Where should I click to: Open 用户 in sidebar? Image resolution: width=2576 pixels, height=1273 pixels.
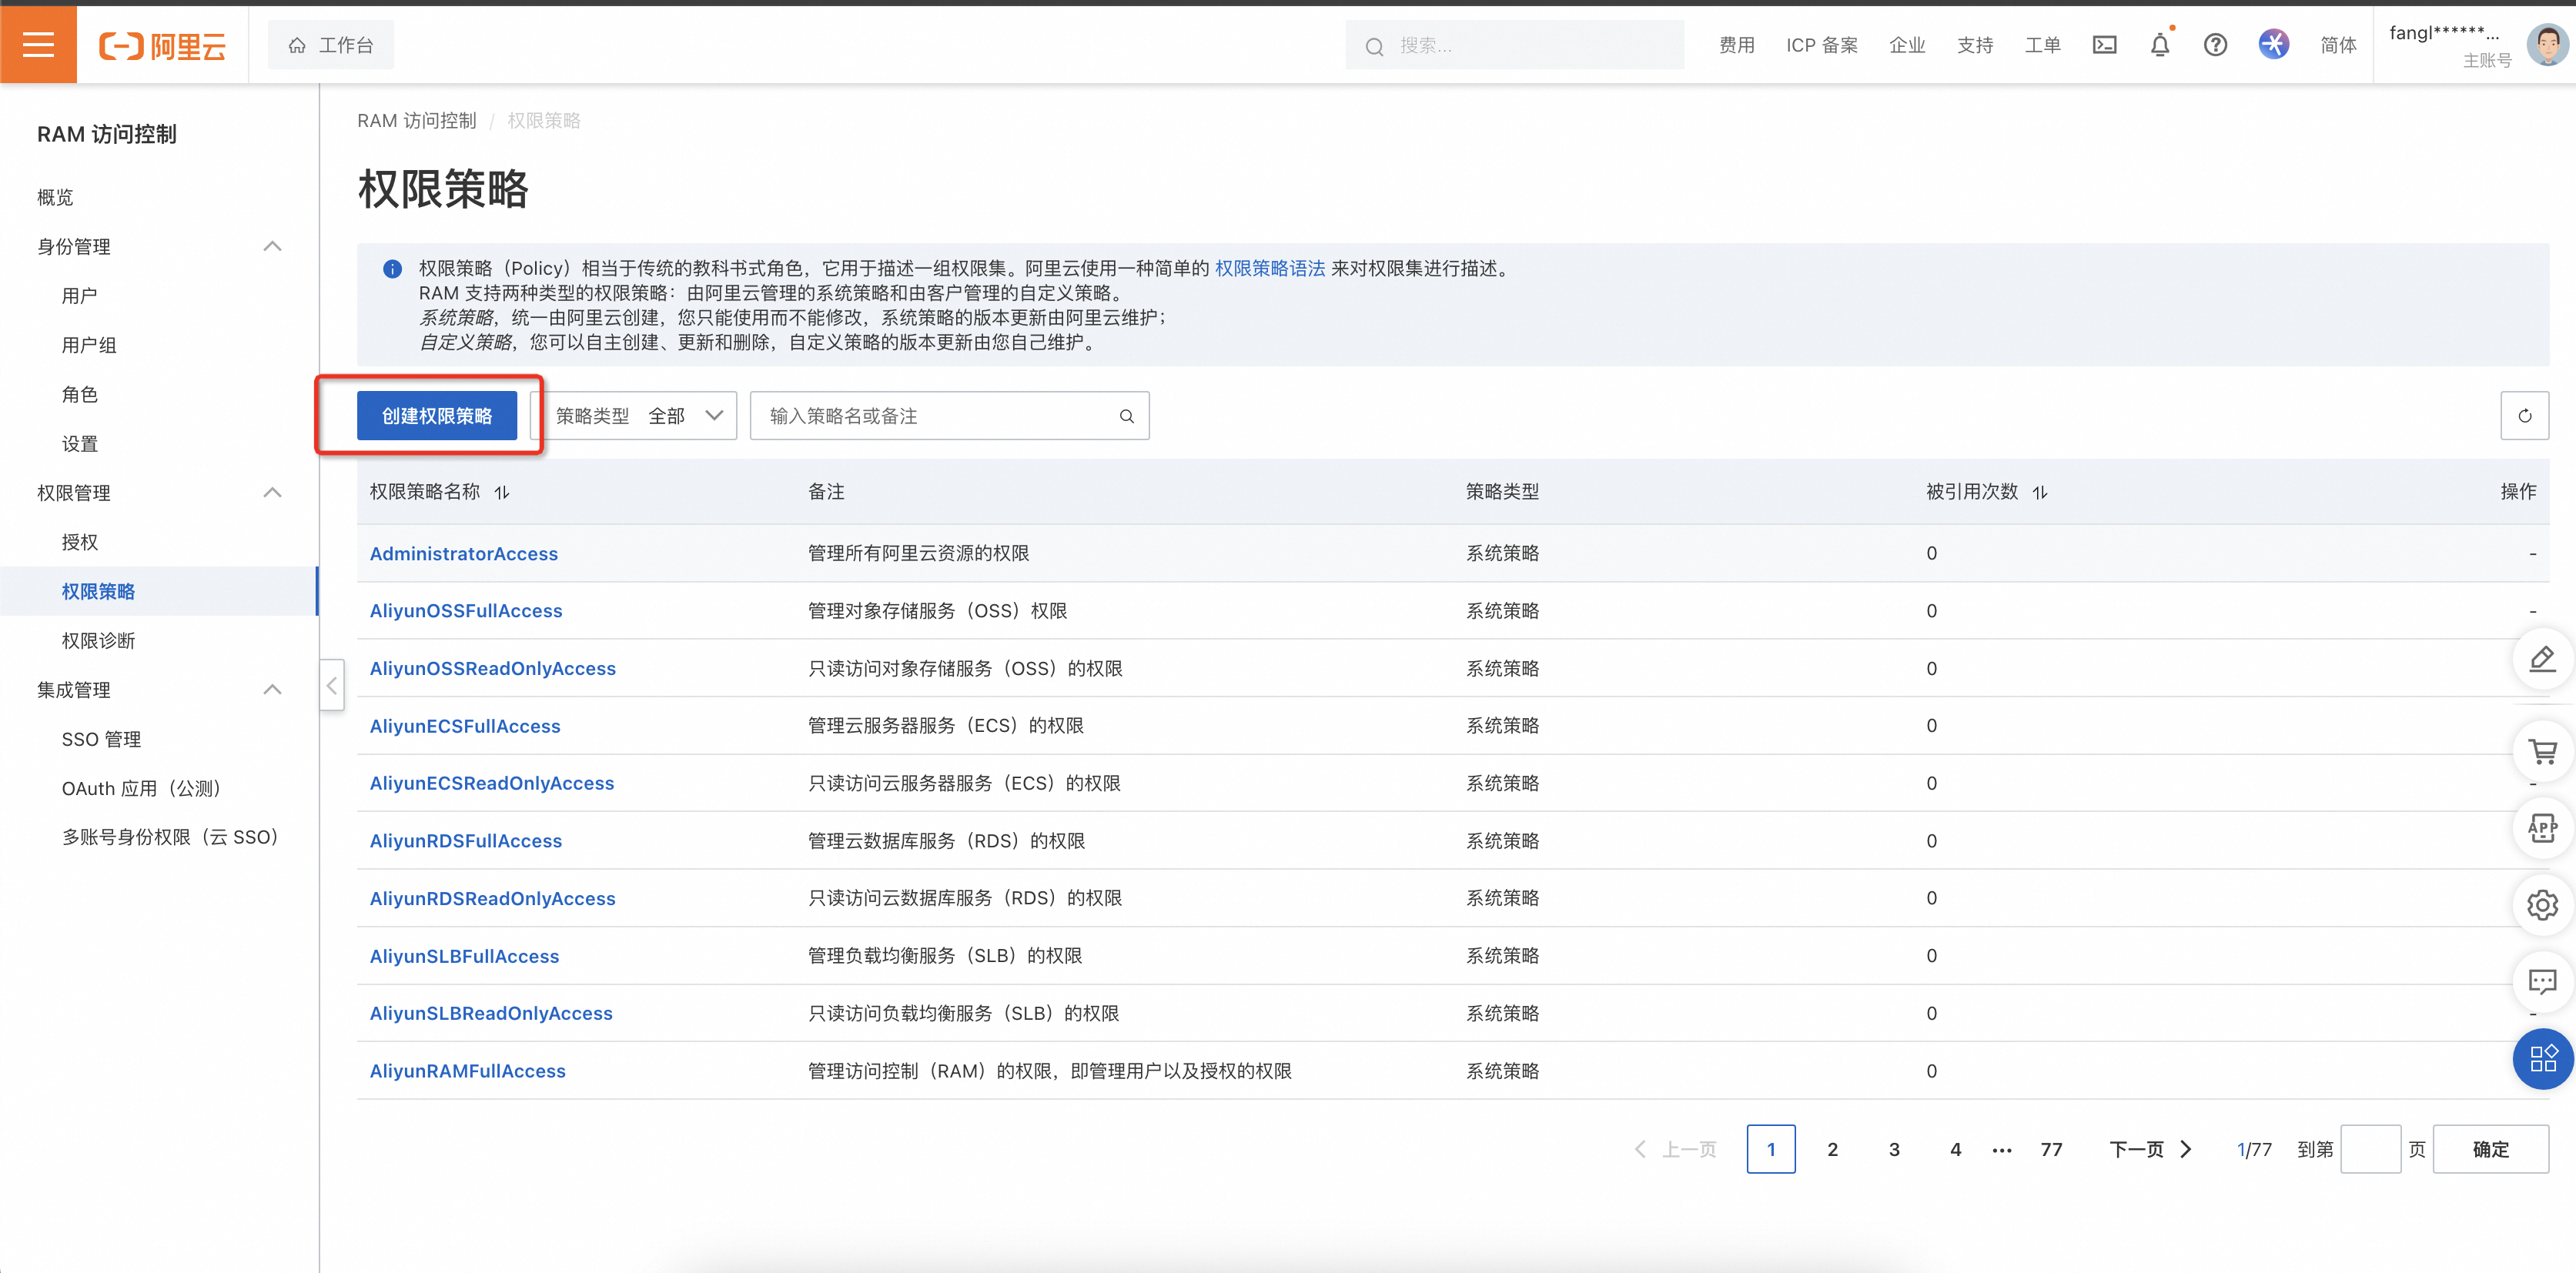pos(79,296)
